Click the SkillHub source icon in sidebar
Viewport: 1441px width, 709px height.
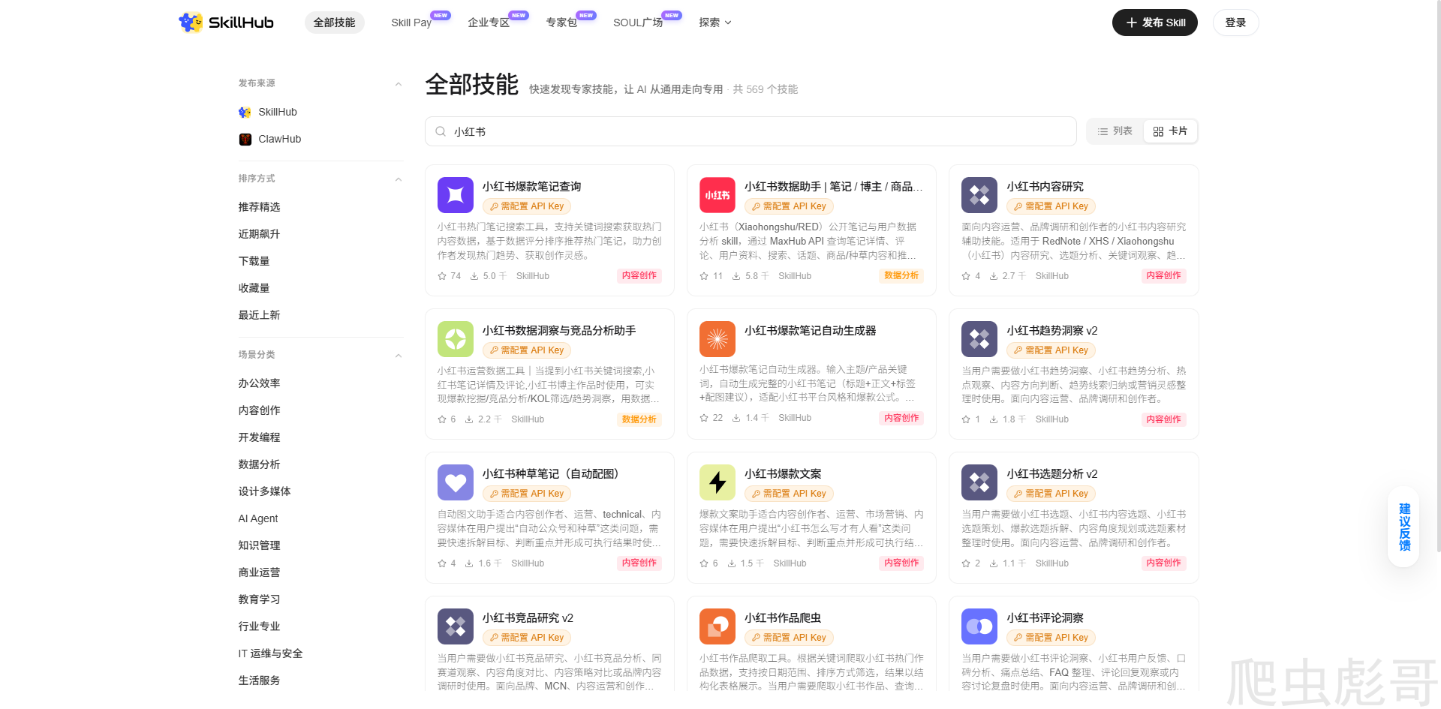(245, 113)
